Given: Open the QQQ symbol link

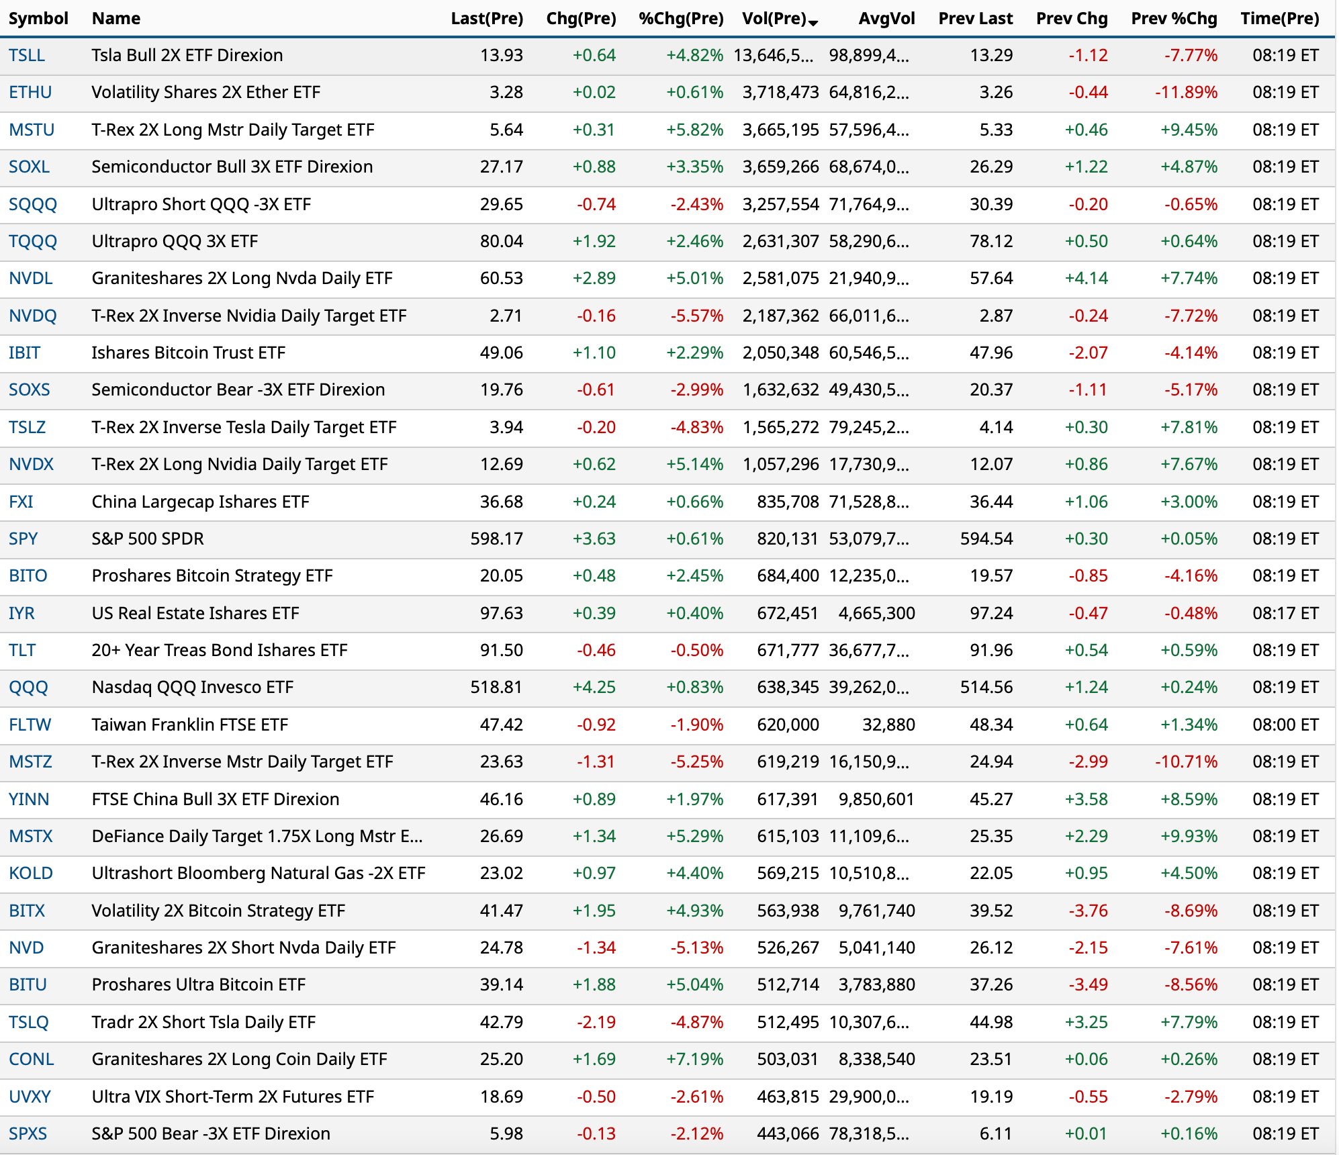Looking at the screenshot, I should pyautogui.click(x=28, y=687).
